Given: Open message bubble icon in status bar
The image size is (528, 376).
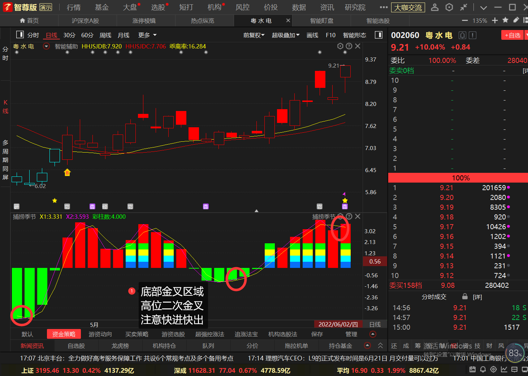Looking at the screenshot, I should [514, 369].
